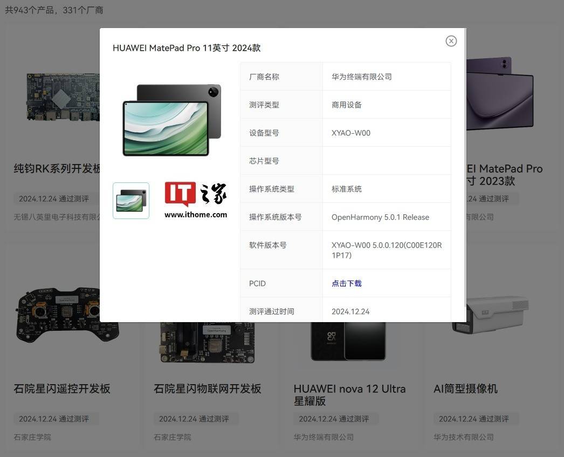Screen dimensions: 564x457
Task: Open the 石院星闪遥控开发板 product card title
Action: coord(62,388)
